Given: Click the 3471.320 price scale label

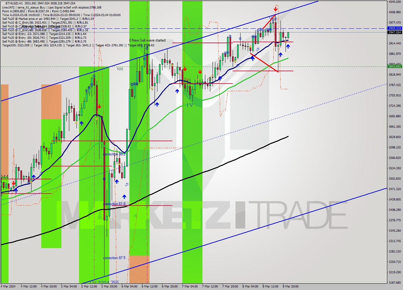Looking at the screenshot, I should click(x=395, y=189).
